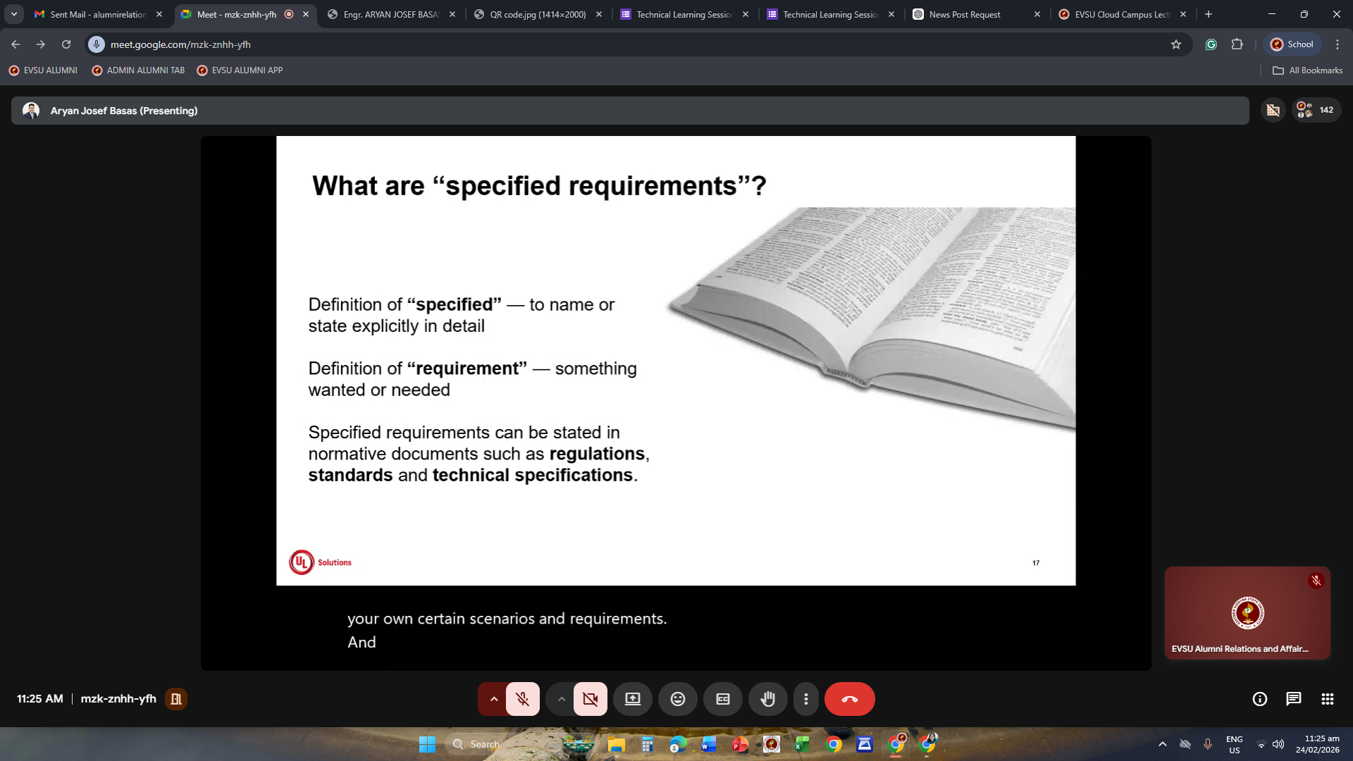Open the emoji reactions panel

[x=677, y=699]
